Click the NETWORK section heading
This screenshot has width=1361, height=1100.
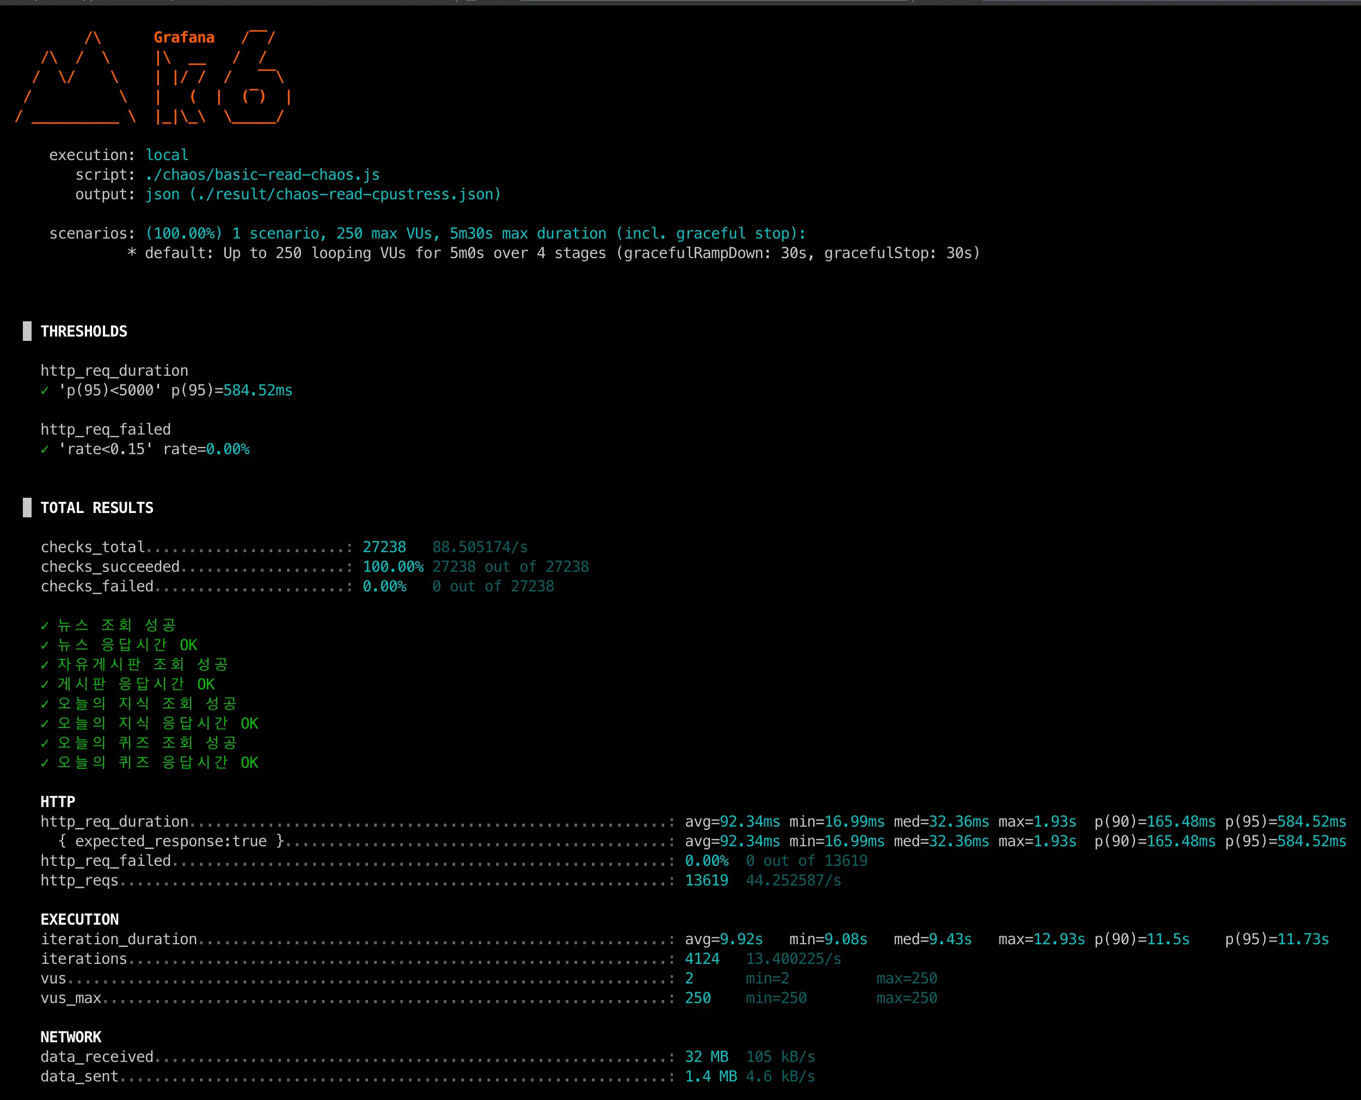coord(71,1037)
